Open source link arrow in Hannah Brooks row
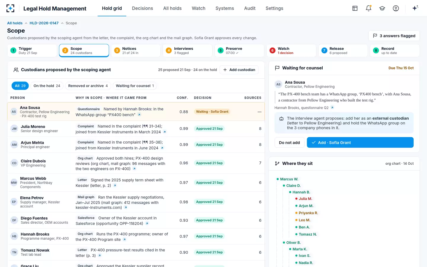Screen dimensions: 427x267 pyautogui.click(x=125, y=240)
